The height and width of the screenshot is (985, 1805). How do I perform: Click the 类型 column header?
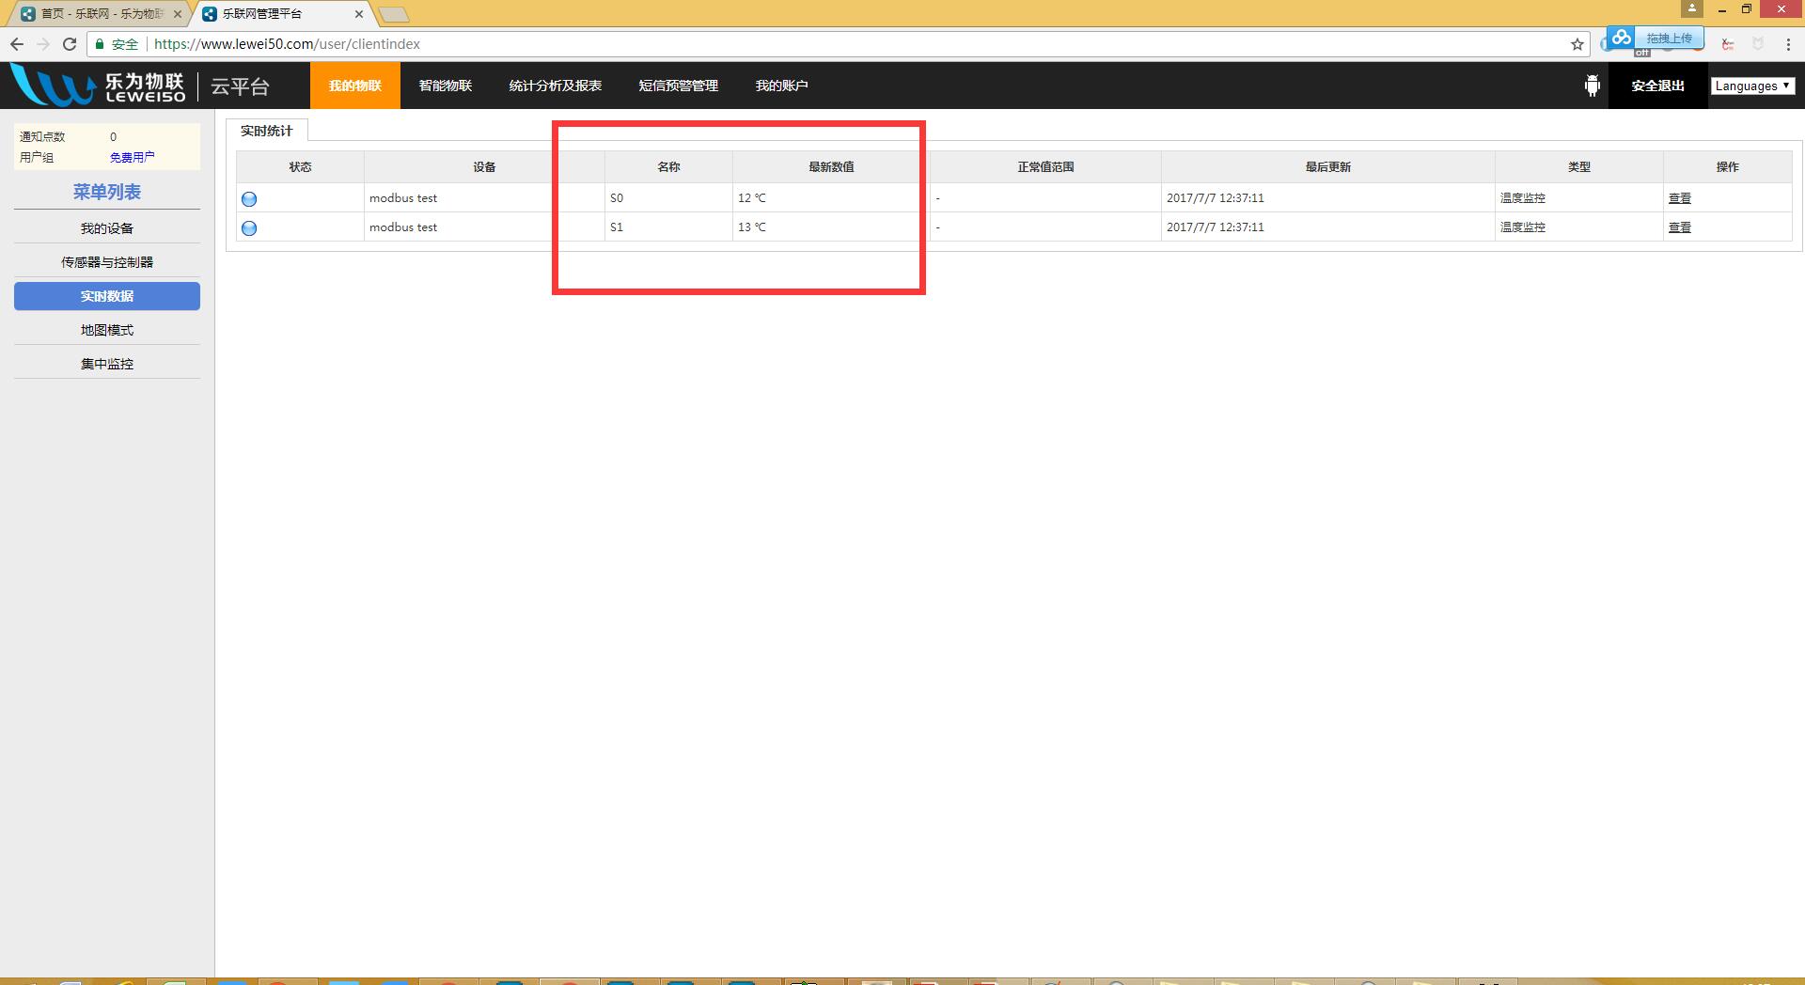pos(1579,166)
